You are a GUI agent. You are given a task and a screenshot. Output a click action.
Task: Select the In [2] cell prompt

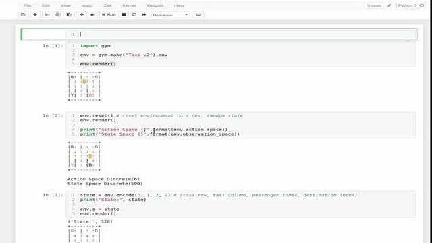[53, 115]
